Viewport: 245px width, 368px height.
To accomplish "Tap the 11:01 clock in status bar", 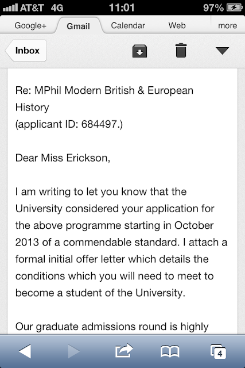I will 122,7.
